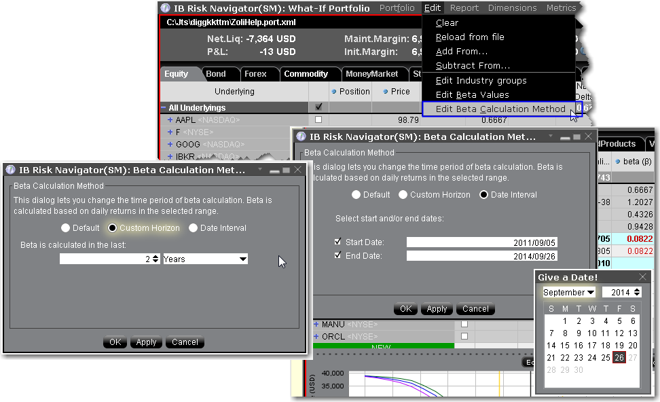
Task: Select the Default radio option in Date Interval dialog
Action: point(356,195)
